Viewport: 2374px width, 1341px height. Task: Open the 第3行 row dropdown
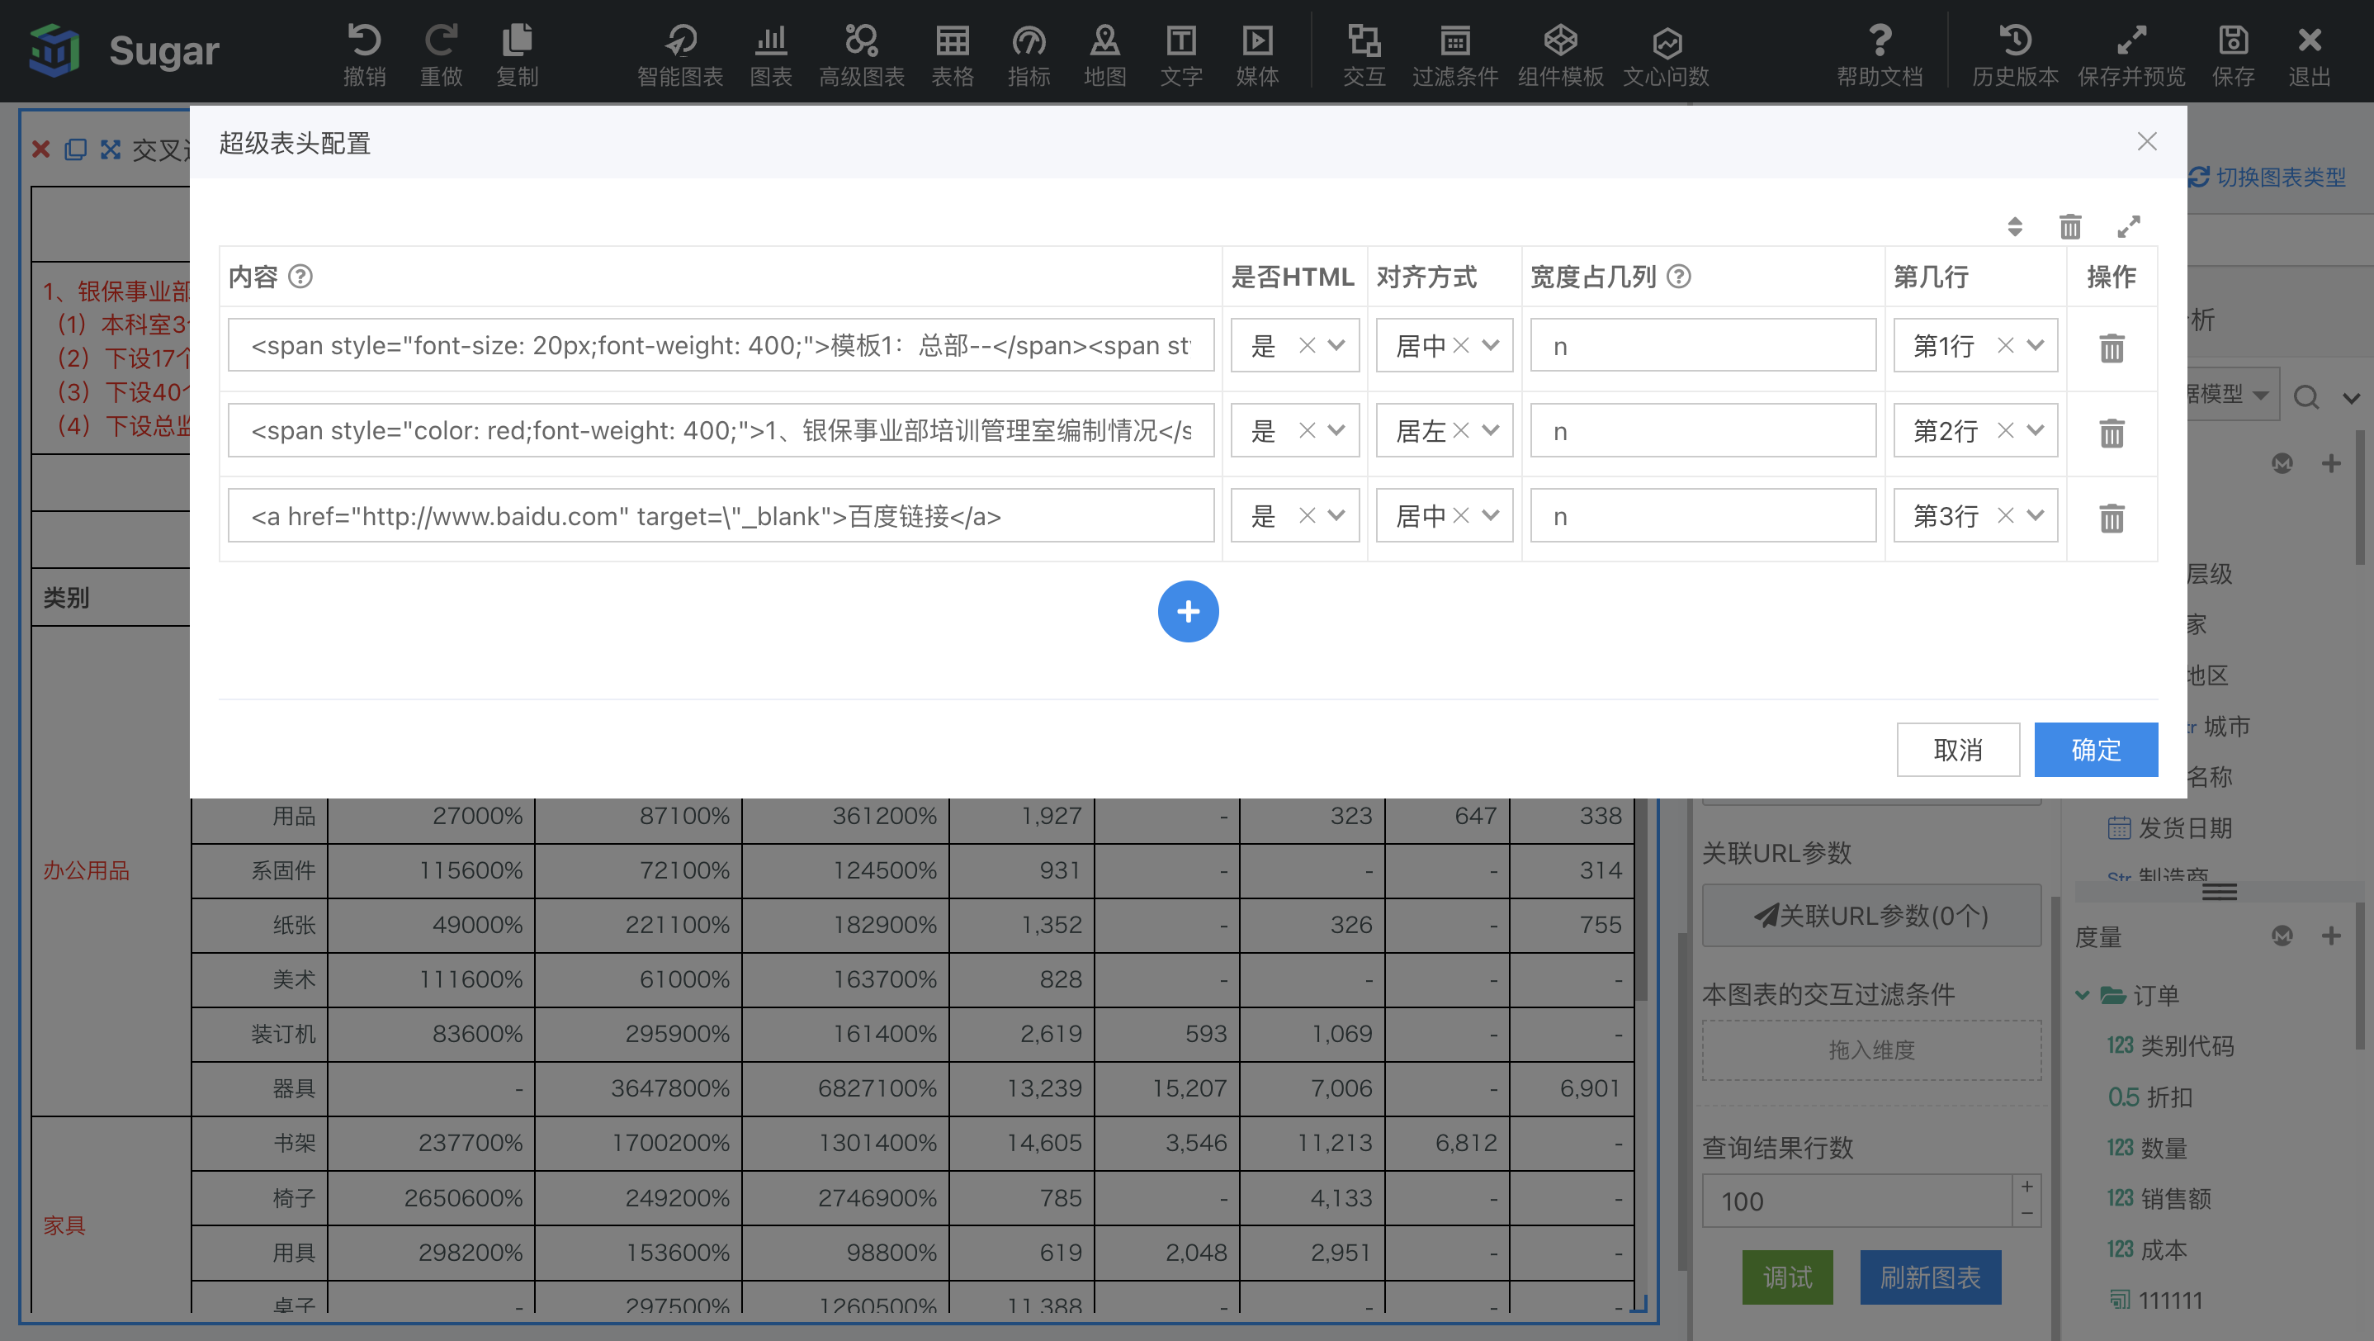(x=2036, y=515)
